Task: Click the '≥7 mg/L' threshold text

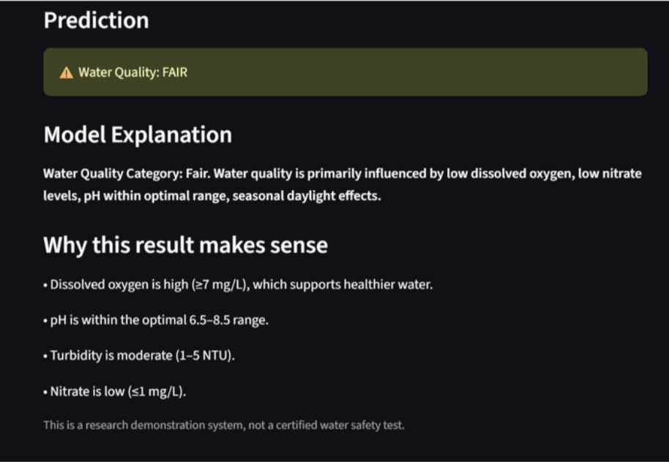Action: point(220,284)
